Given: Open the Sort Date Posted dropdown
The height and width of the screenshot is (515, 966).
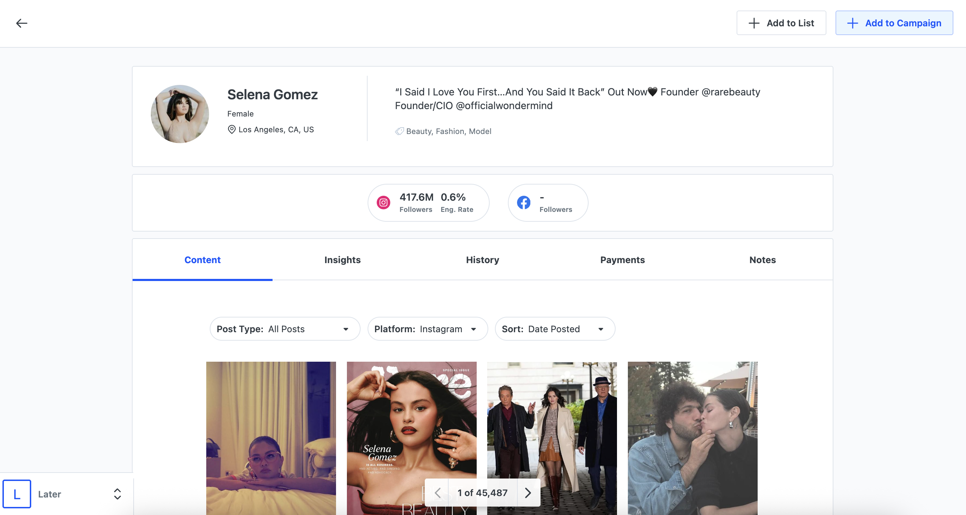Looking at the screenshot, I should pos(555,329).
